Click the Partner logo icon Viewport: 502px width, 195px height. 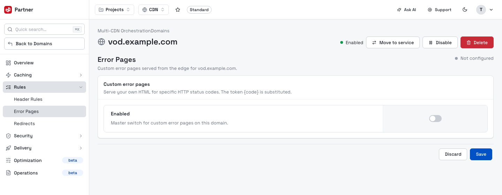pyautogui.click(x=8, y=10)
